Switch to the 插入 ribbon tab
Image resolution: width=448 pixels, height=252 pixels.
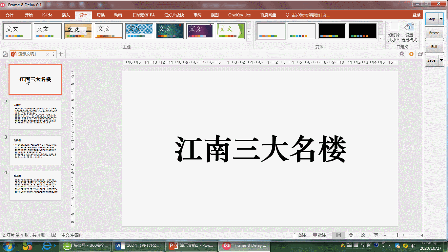pos(66,15)
